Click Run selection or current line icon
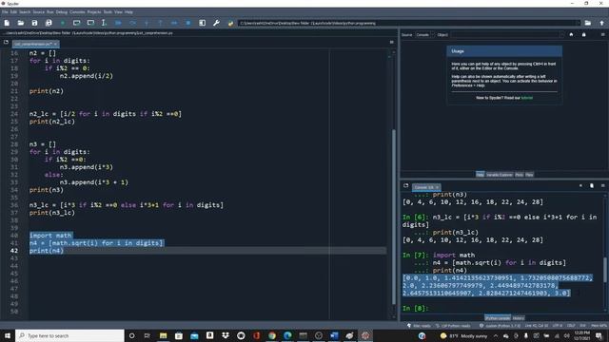Image resolution: width=609 pixels, height=342 pixels. 104,23
